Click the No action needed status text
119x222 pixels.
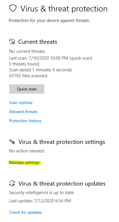(x=27, y=151)
